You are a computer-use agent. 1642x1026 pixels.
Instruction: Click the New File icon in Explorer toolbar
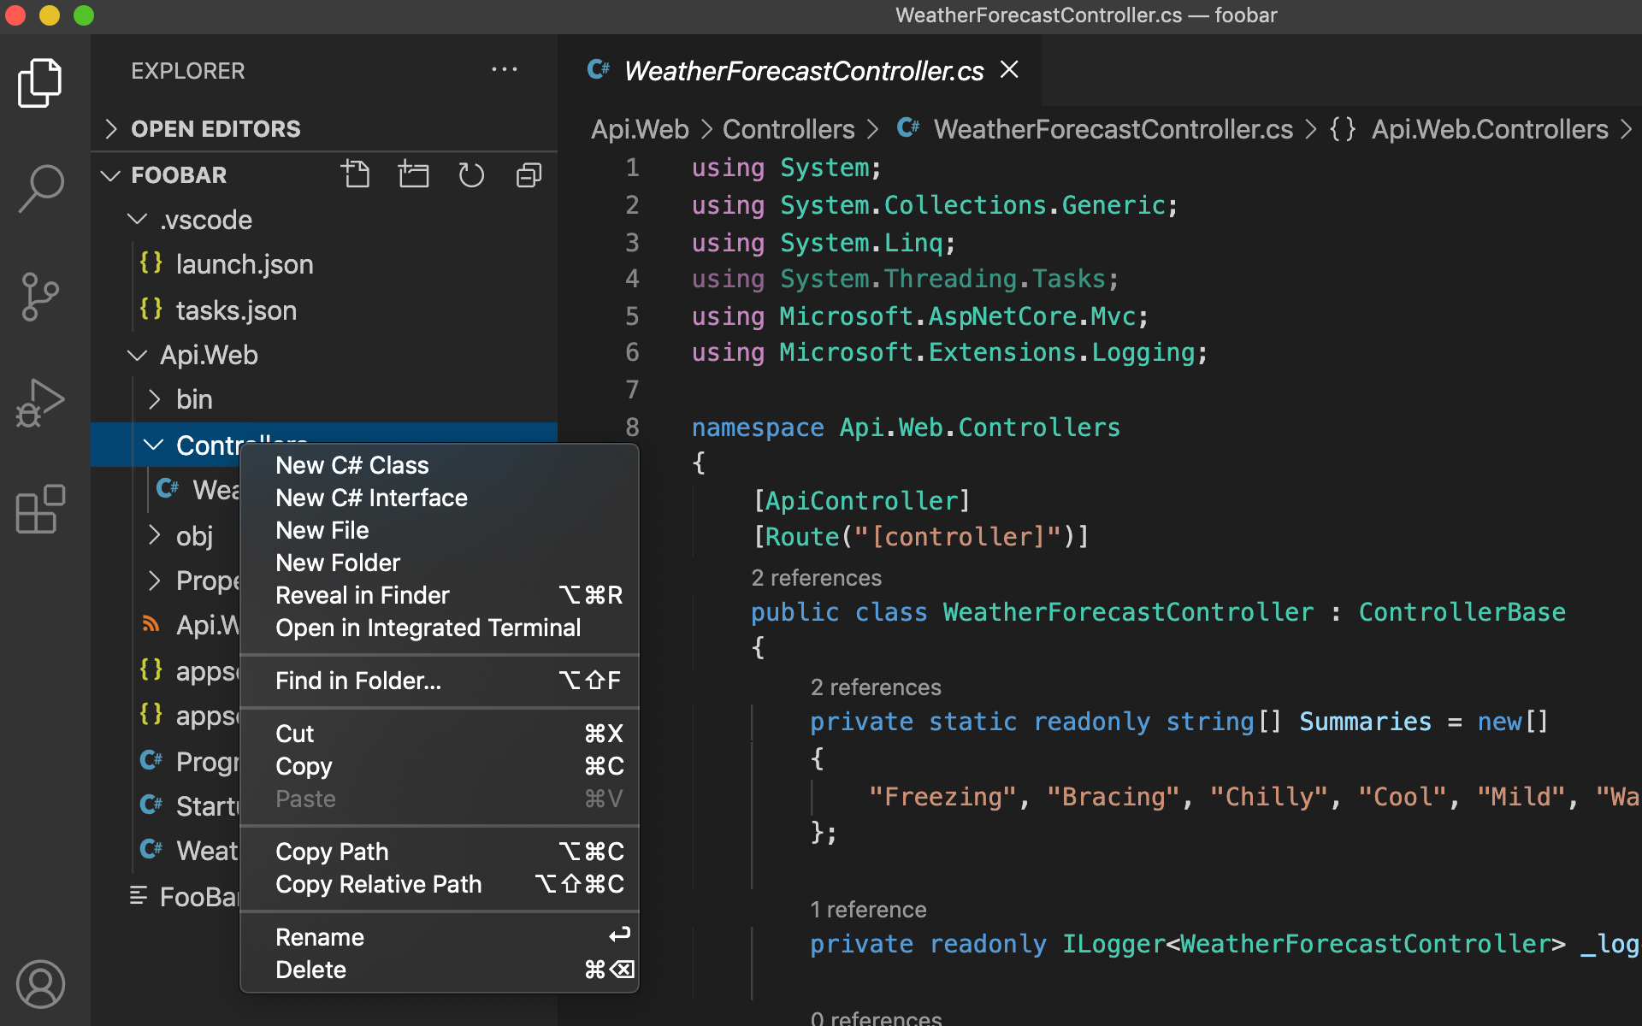tap(357, 174)
